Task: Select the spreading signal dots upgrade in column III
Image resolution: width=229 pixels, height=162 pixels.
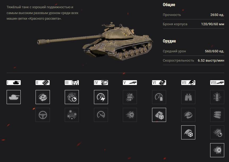Action: tap(72, 115)
